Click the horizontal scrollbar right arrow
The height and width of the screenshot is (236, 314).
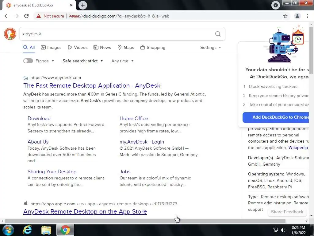click(x=306, y=221)
